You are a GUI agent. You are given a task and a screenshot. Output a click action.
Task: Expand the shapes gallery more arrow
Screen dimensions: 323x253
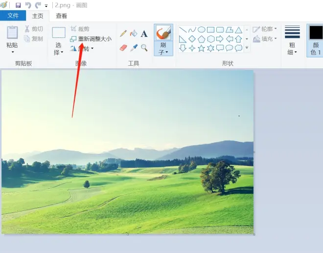[x=247, y=48]
